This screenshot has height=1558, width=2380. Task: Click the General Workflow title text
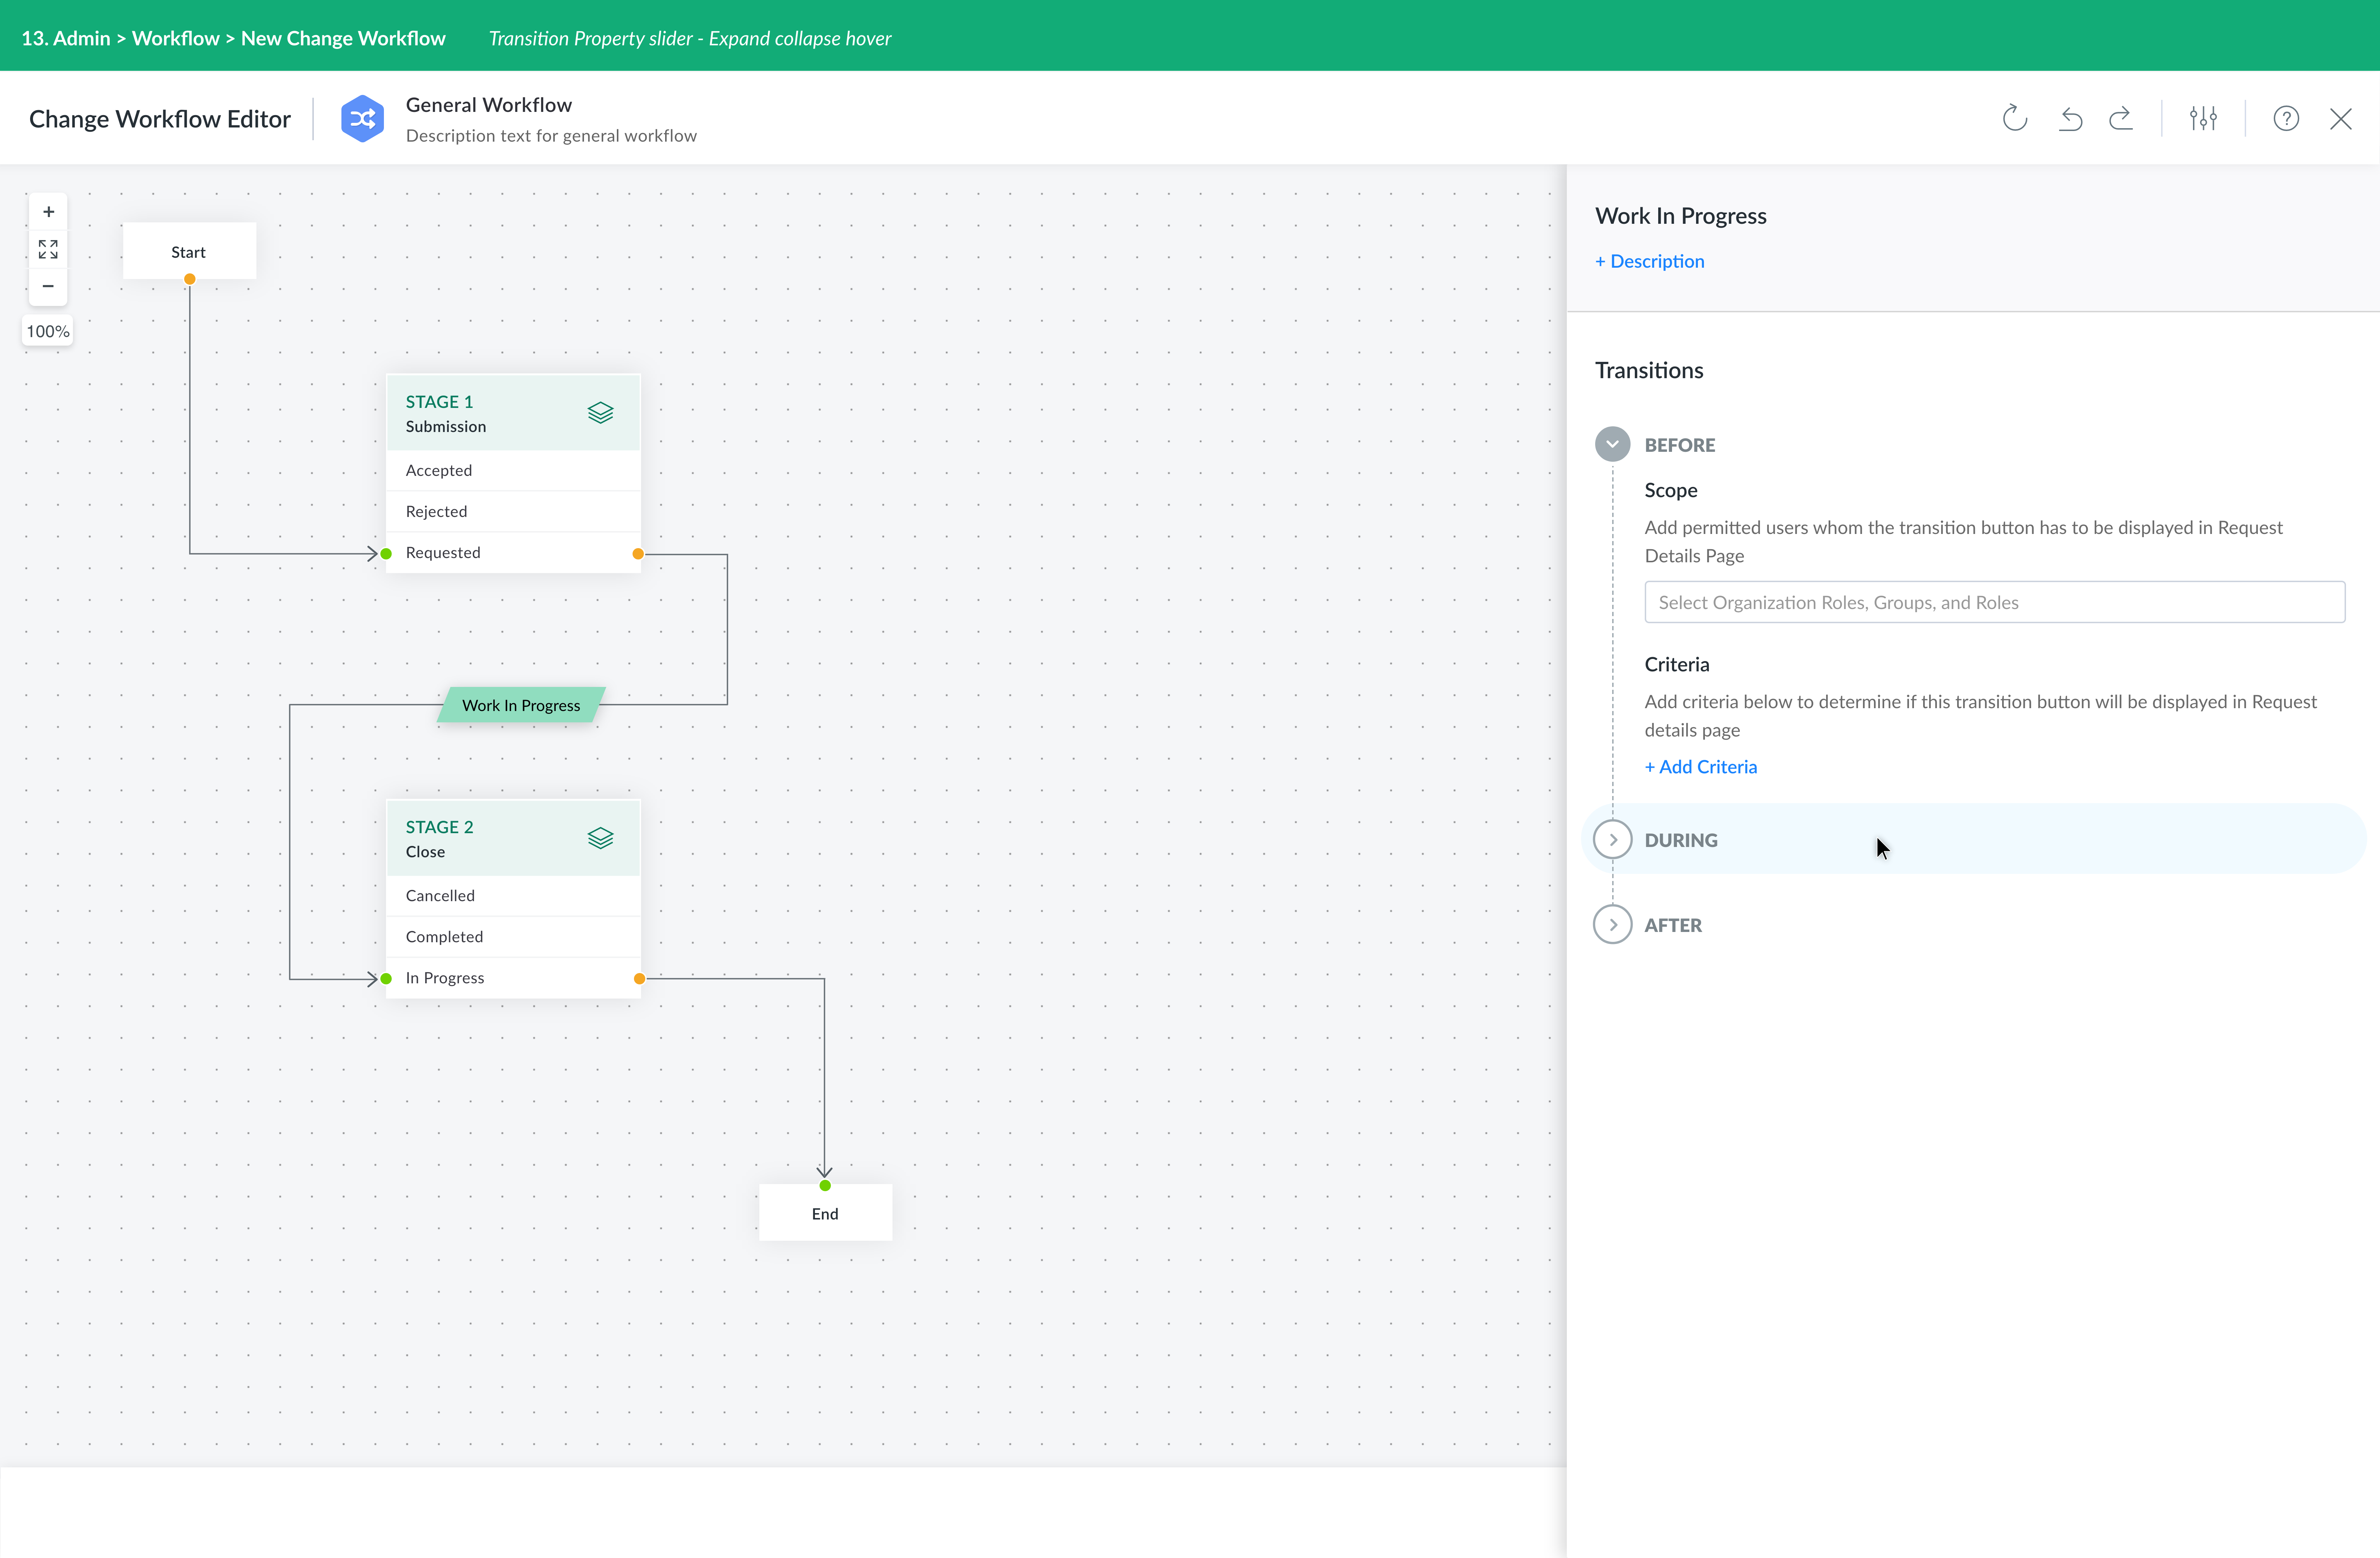489,105
